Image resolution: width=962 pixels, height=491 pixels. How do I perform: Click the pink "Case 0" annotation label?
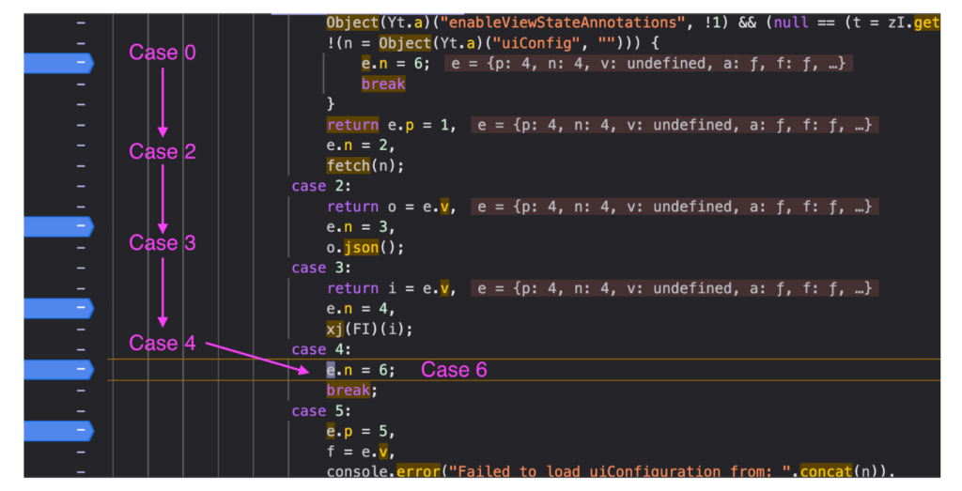[x=163, y=54]
